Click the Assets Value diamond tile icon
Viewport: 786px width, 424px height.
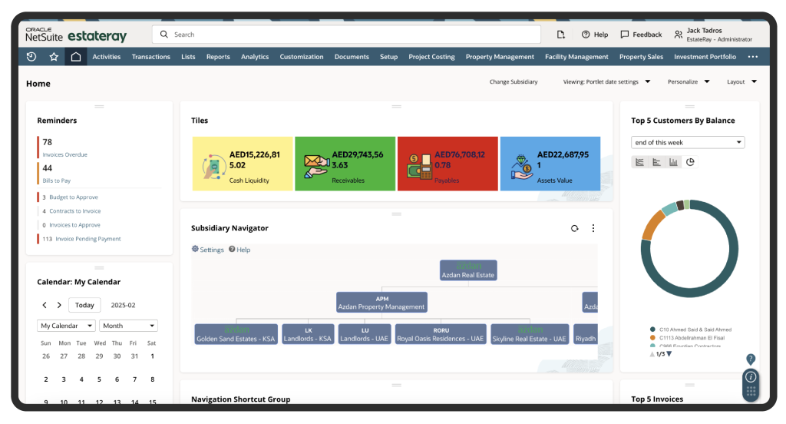pos(522,167)
